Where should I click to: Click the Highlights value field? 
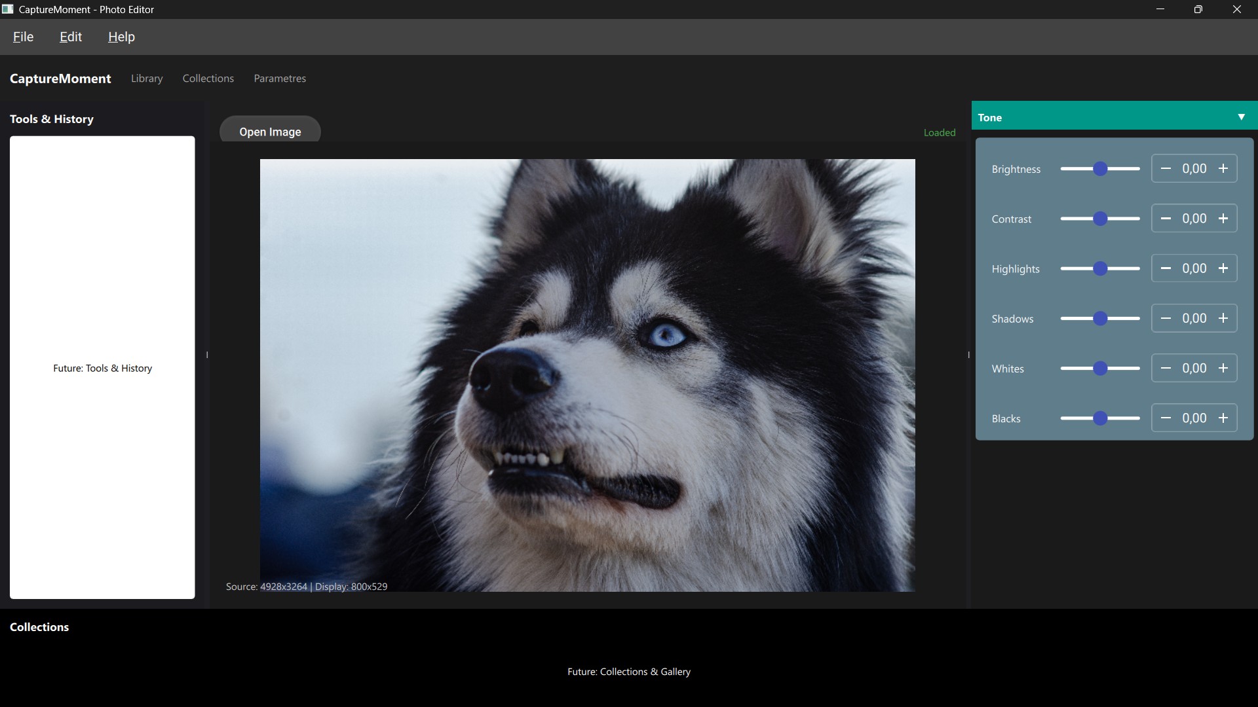pos(1194,268)
